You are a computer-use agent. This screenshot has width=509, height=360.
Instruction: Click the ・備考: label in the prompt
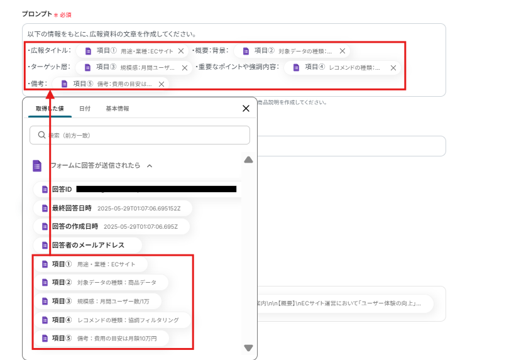(x=37, y=84)
